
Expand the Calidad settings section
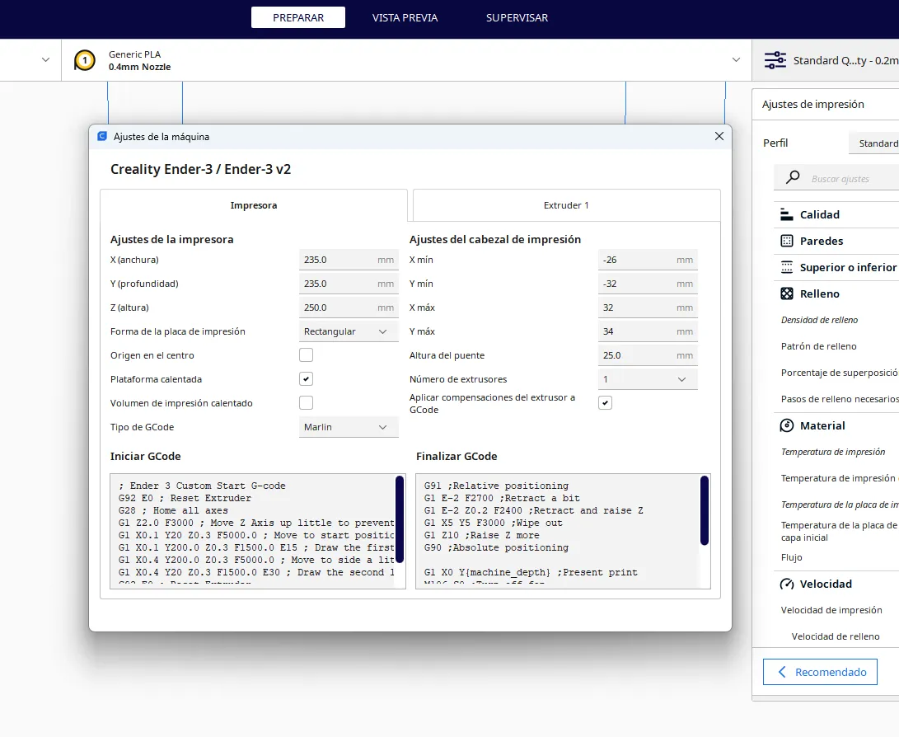(836, 214)
